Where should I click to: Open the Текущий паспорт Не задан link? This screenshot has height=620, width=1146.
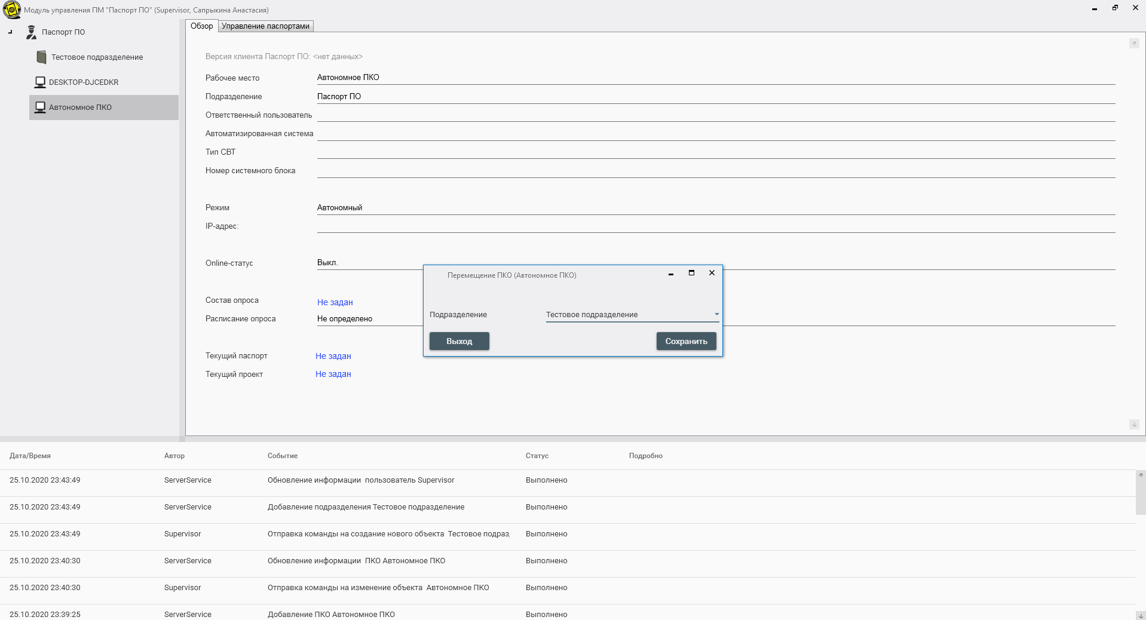[x=333, y=356]
